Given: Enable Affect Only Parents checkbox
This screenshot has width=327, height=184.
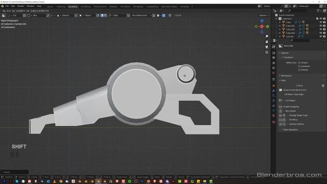Looking at the screenshot, I should tap(299, 70).
